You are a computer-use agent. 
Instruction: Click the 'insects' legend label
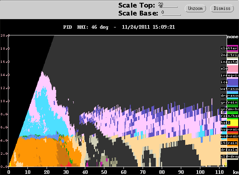(x=229, y=62)
